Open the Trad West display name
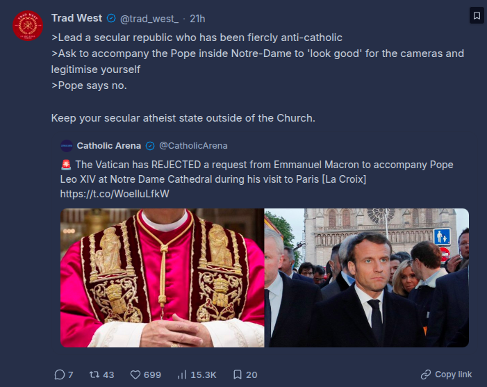The height and width of the screenshot is (387, 487). click(x=76, y=18)
